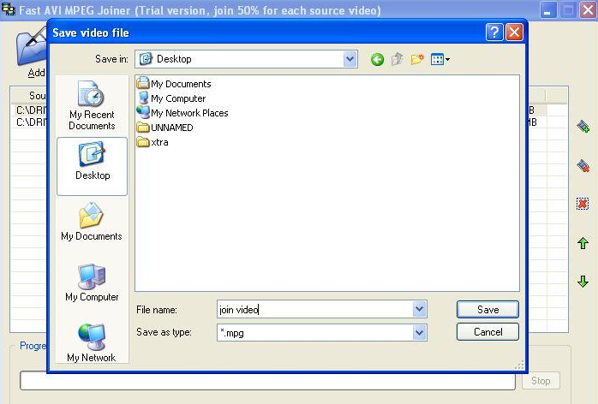598x404 pixels.
Task: Open My Recent Documents shortcut
Action: [92, 105]
